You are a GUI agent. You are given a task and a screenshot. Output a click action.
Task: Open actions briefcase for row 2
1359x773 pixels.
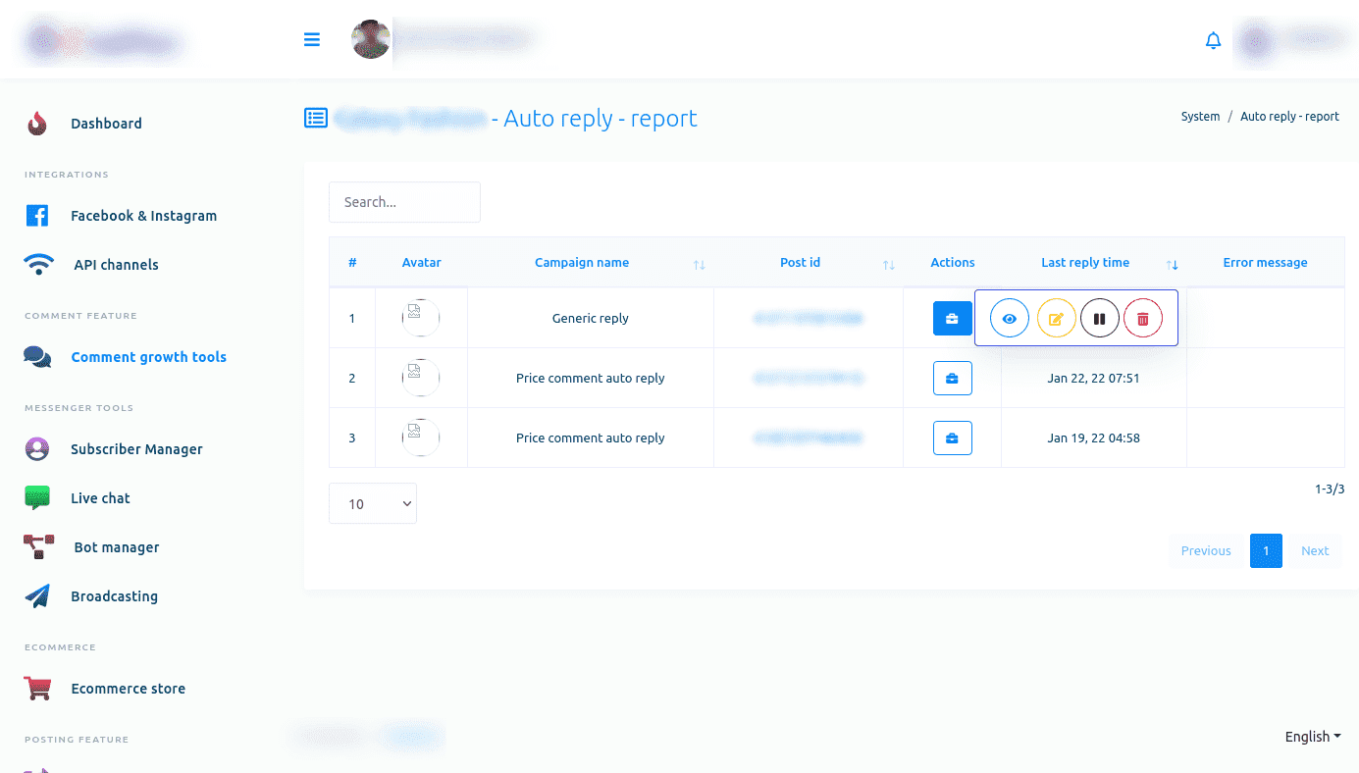point(952,379)
